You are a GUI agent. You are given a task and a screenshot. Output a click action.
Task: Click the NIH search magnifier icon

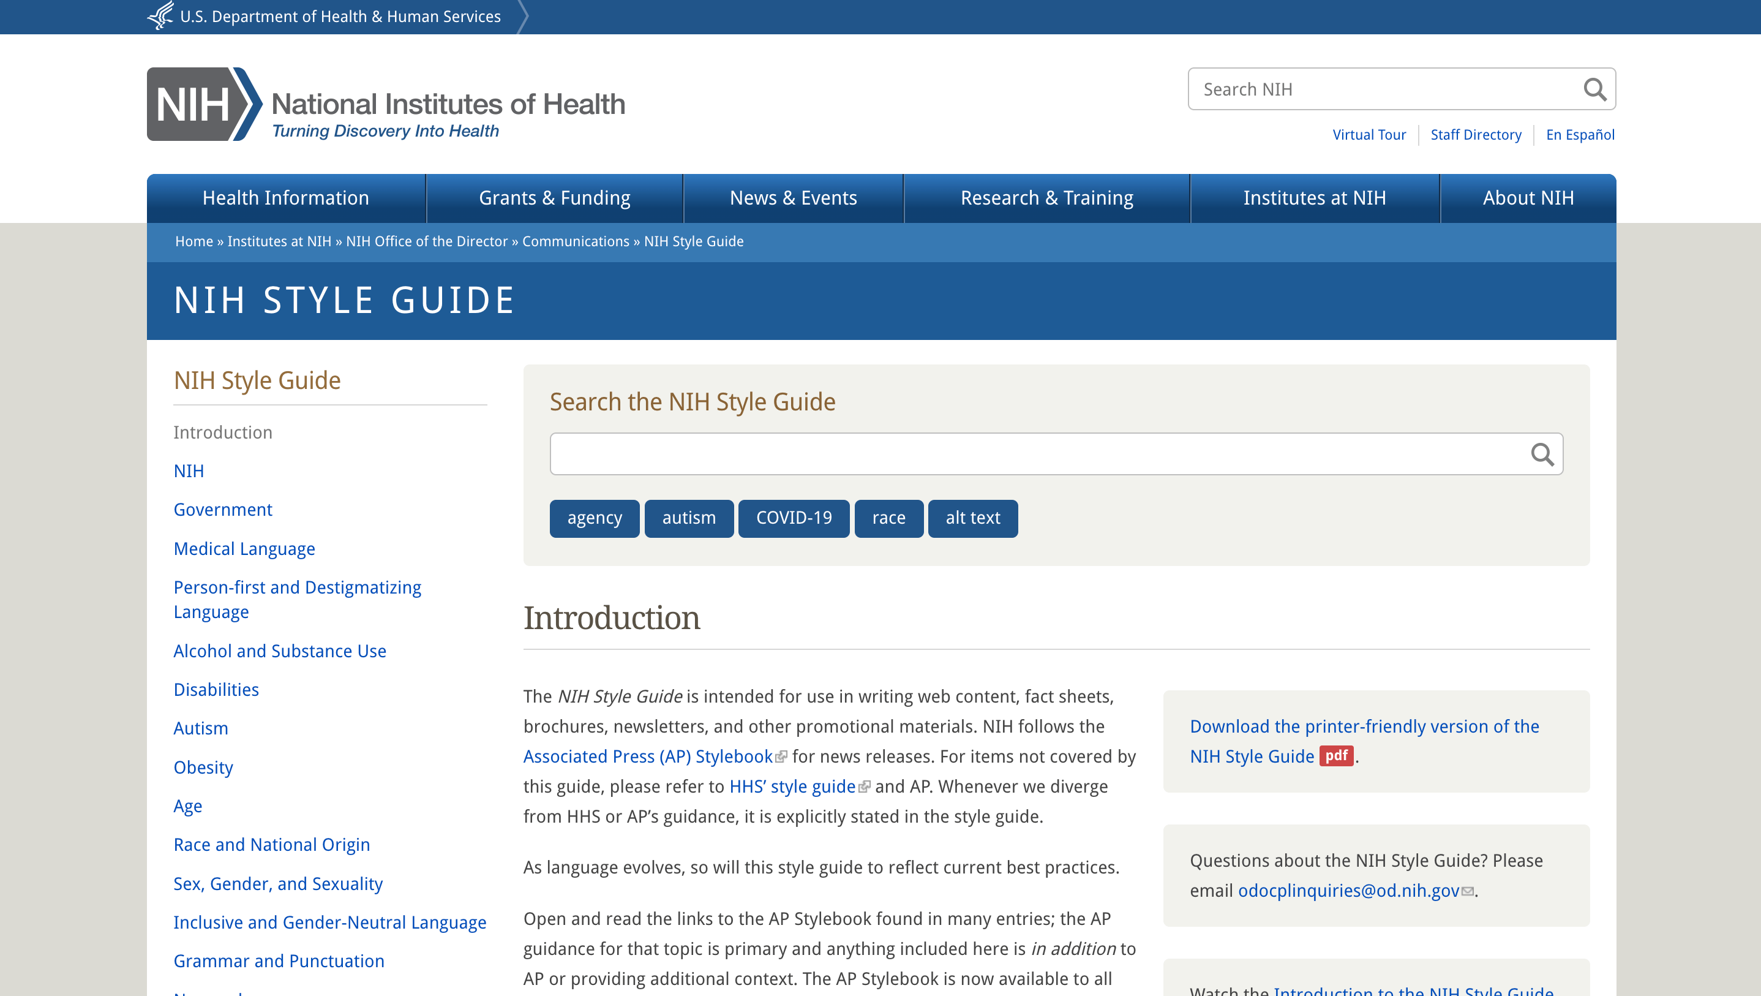[1594, 89]
